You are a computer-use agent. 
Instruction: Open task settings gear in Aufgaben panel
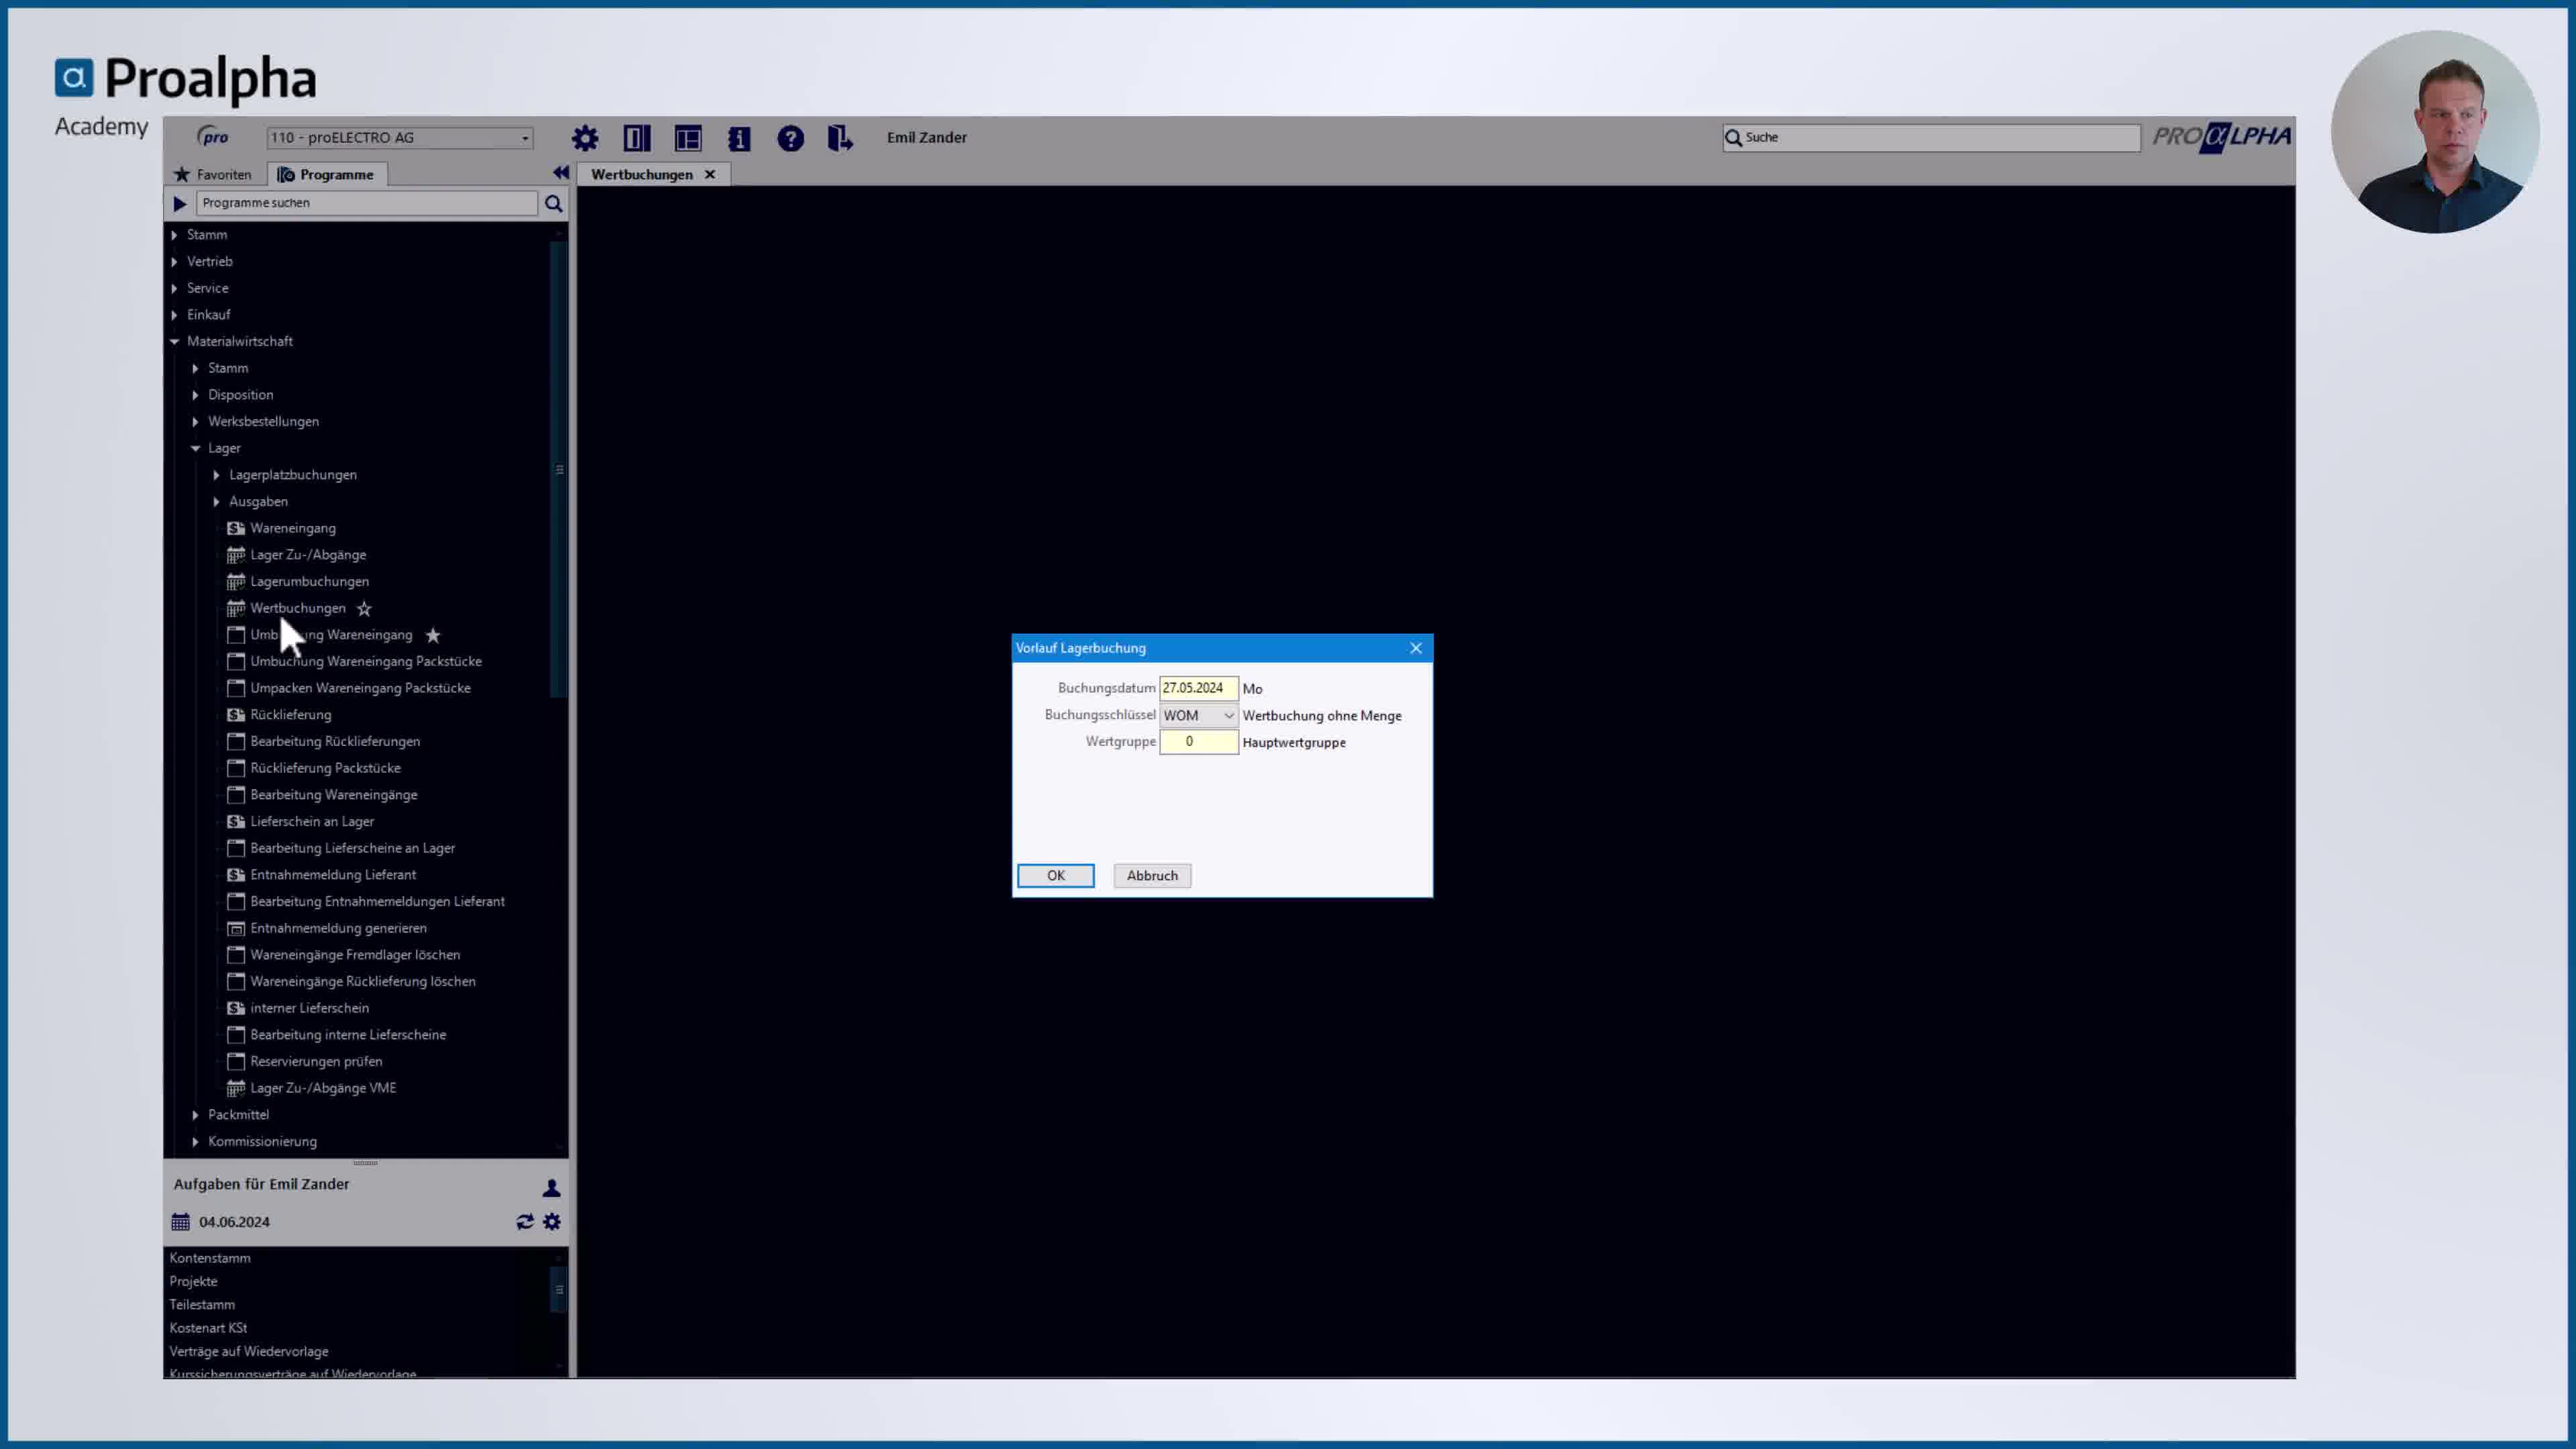pyautogui.click(x=552, y=1222)
